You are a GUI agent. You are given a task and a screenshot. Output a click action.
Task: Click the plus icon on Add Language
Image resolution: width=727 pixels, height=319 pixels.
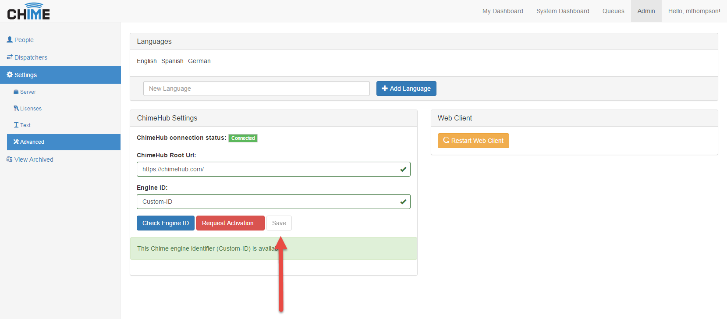[x=385, y=89]
